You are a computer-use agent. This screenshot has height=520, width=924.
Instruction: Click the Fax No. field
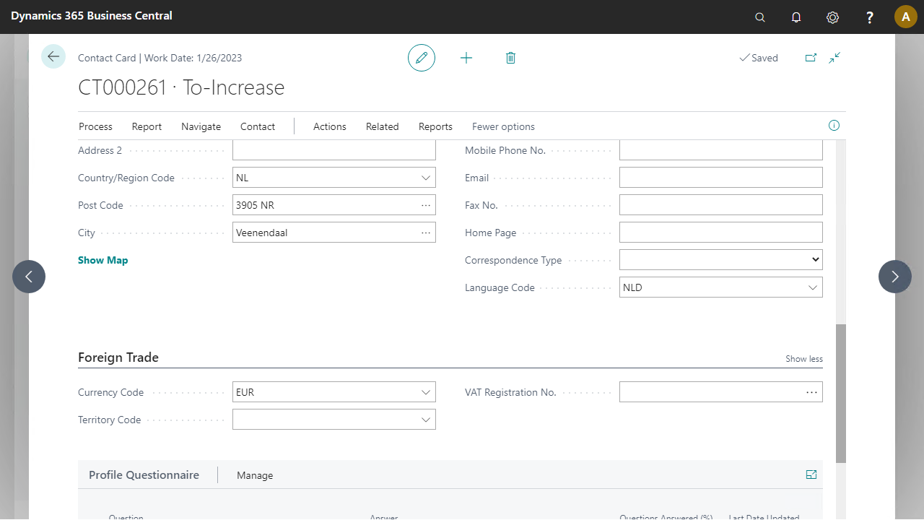[721, 205]
